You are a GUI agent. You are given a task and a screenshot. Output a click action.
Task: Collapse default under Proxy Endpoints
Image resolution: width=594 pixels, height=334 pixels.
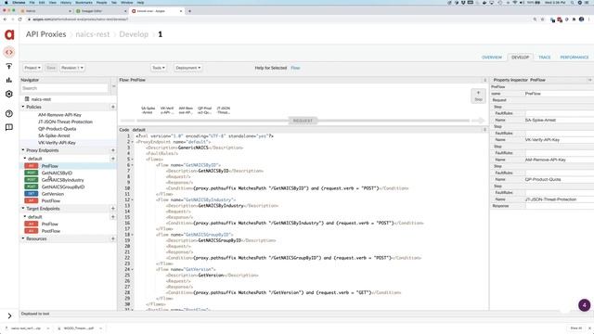[x=25, y=159]
